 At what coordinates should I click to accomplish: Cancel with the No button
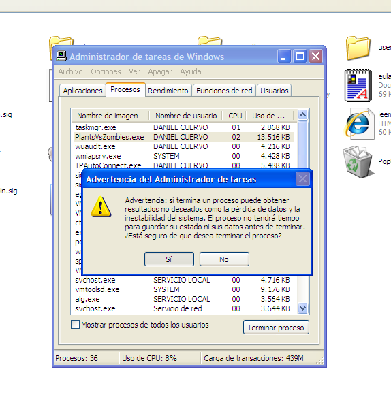(224, 259)
